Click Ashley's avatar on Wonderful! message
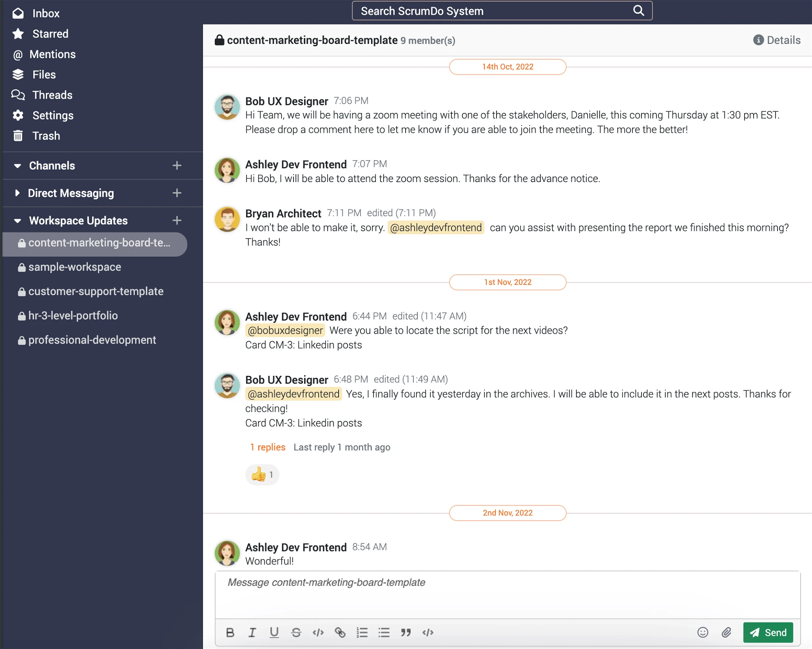This screenshot has width=812, height=649. 227,553
